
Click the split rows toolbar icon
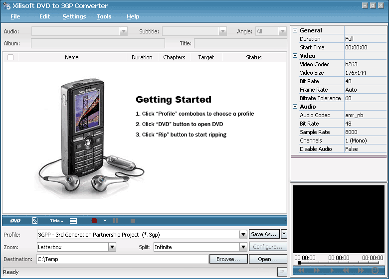pos(73,221)
